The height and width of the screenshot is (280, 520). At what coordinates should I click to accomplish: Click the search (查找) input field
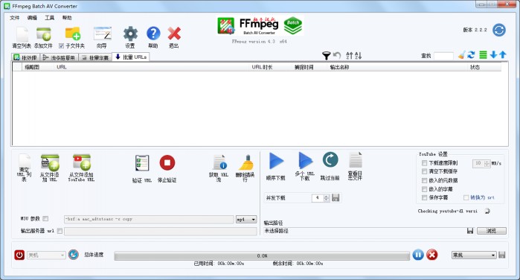[x=443, y=56]
